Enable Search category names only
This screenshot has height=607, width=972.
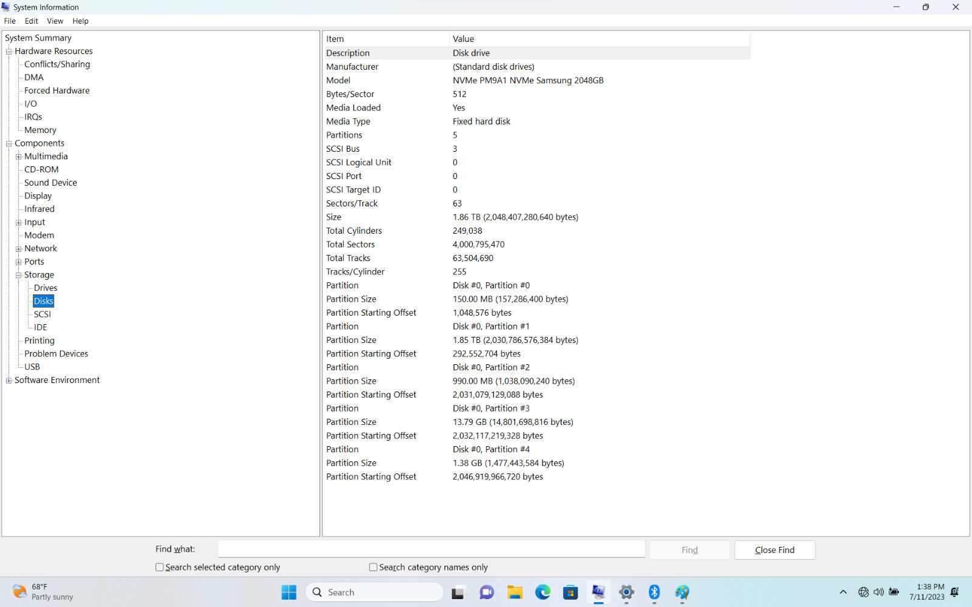pos(374,567)
